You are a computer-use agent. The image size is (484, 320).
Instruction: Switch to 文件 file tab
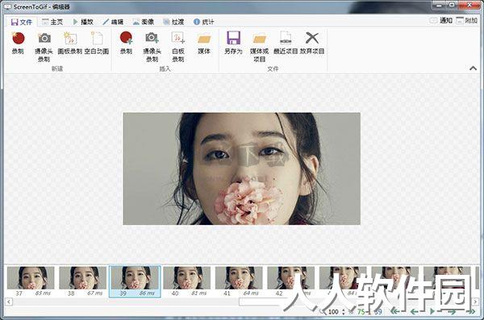[21, 22]
